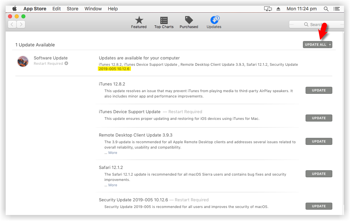
Task: Click the 'Safari 12.1.2' update title
Action: 111,168
